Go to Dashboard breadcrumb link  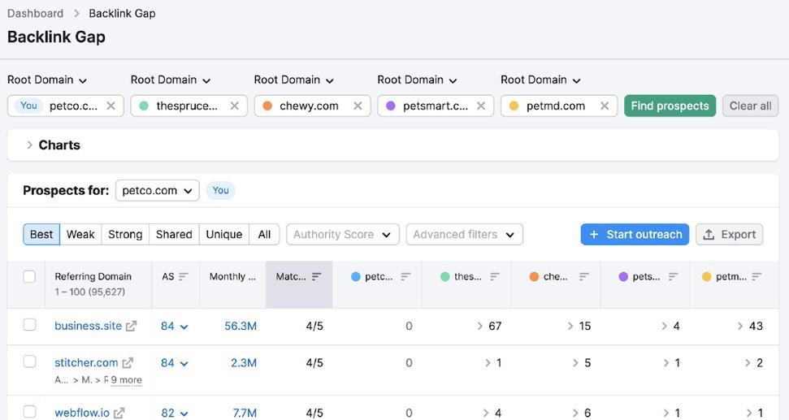(x=35, y=14)
